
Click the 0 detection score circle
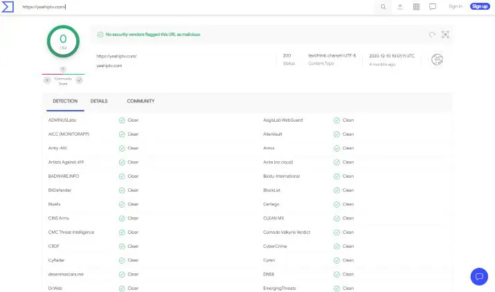[63, 42]
